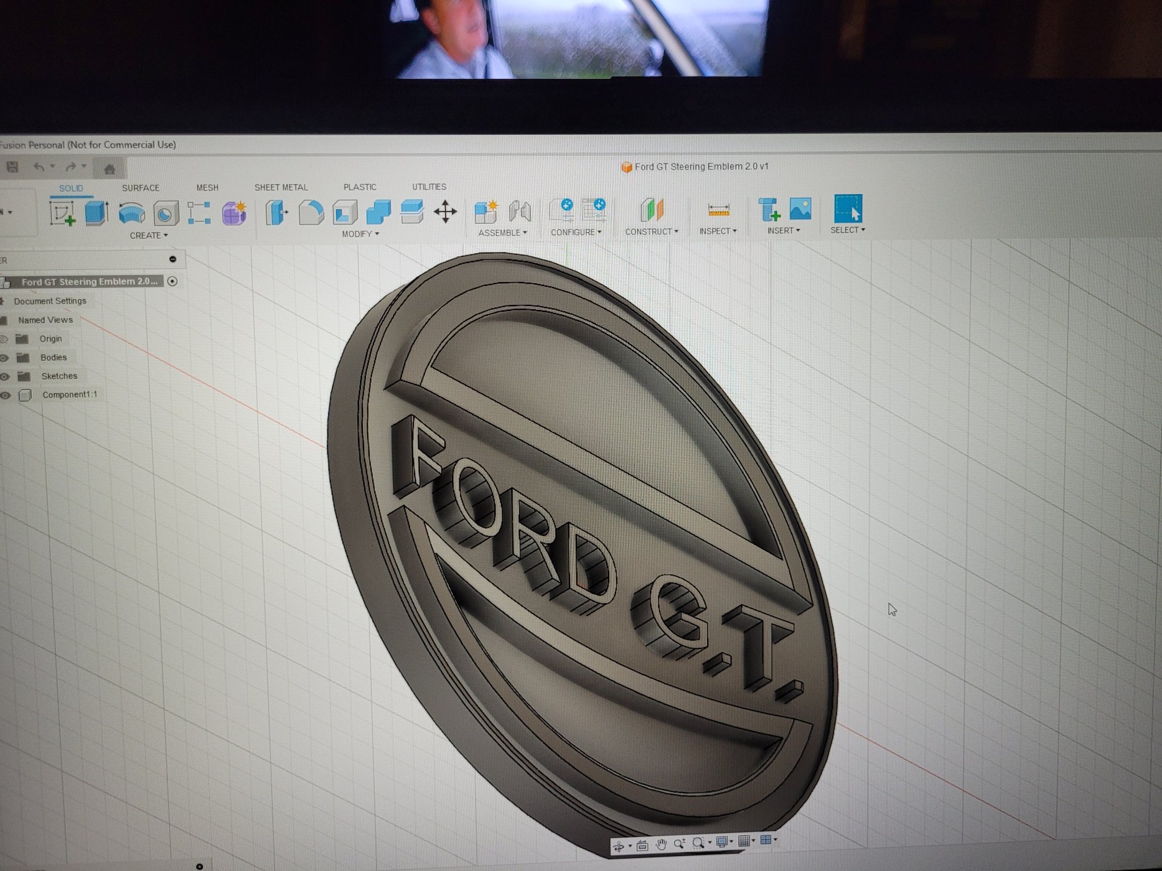
Task: Open the INSERT dropdown menu
Action: pyautogui.click(x=784, y=230)
